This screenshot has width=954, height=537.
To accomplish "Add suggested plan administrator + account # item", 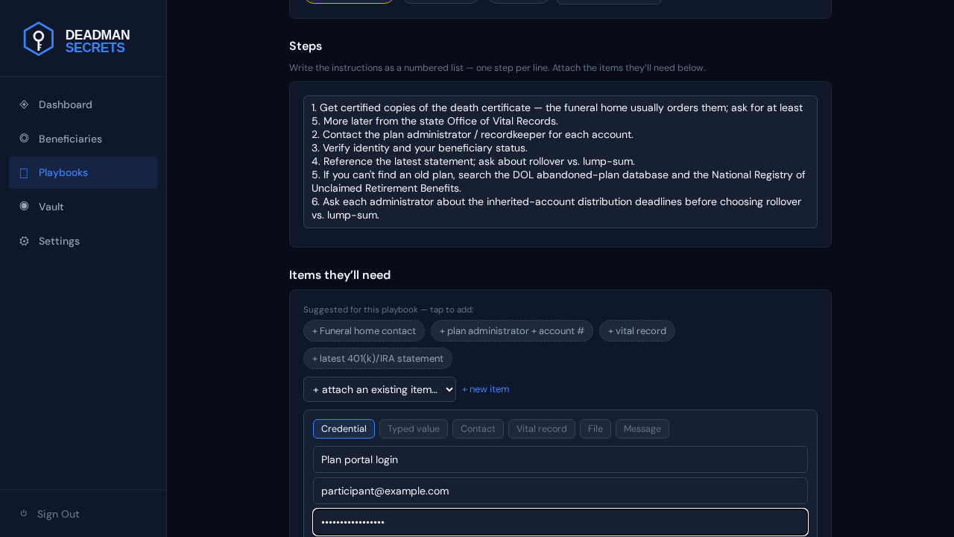I will [x=512, y=331].
